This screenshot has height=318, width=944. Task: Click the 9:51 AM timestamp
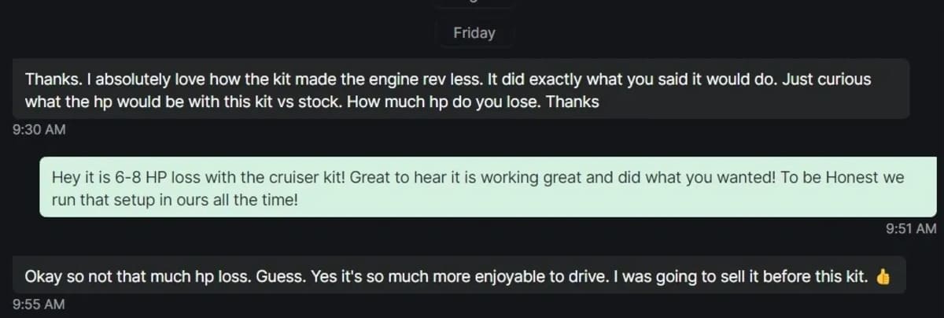coord(910,228)
